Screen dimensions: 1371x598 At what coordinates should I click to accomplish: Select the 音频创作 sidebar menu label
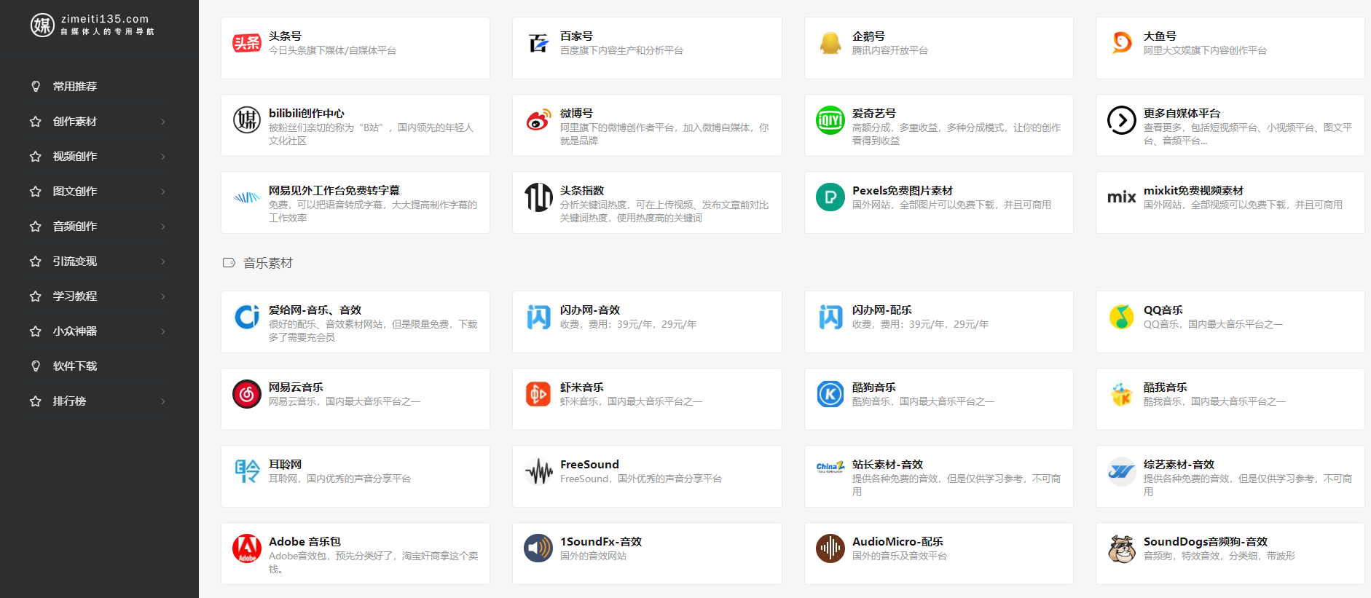[x=75, y=227]
